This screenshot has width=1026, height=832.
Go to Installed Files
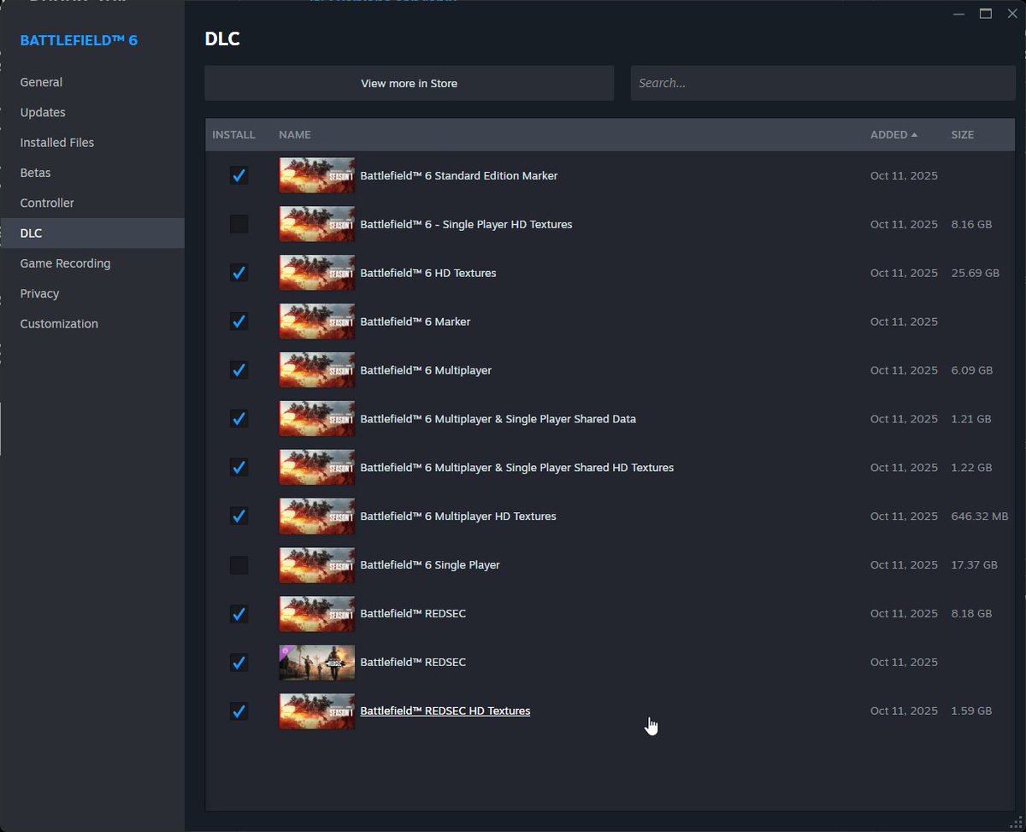point(56,142)
